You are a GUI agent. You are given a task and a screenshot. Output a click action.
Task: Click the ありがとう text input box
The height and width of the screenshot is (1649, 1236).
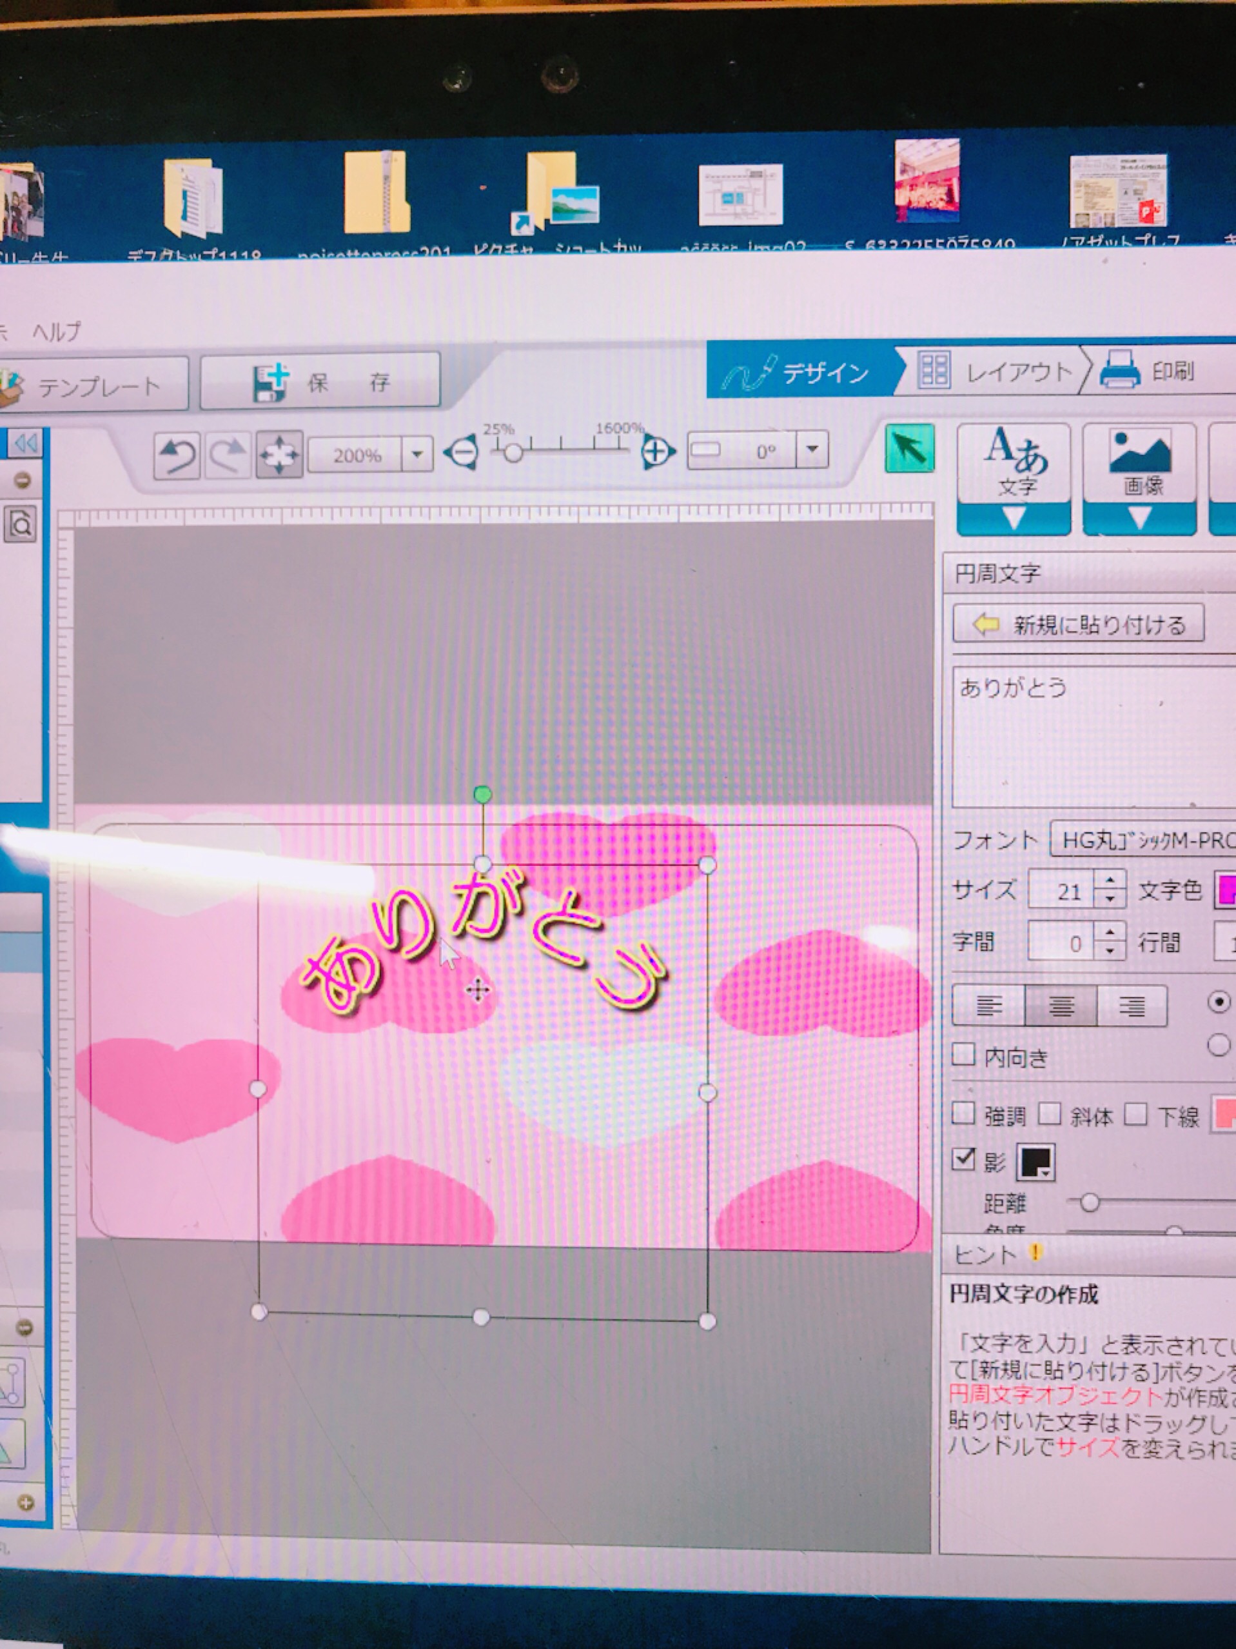pos(1094,737)
